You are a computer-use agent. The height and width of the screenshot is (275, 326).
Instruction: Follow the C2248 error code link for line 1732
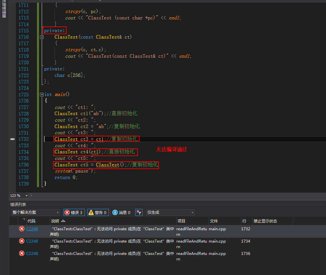(31, 229)
